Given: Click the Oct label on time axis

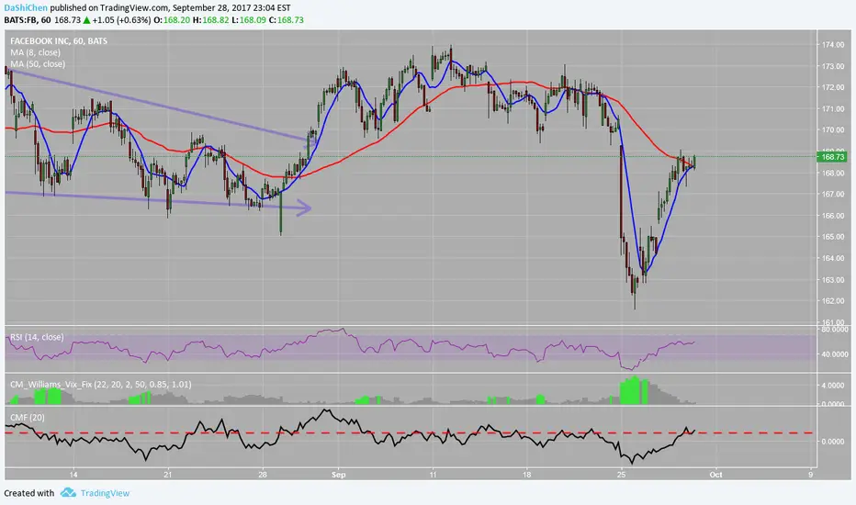Looking at the screenshot, I should click(x=715, y=475).
